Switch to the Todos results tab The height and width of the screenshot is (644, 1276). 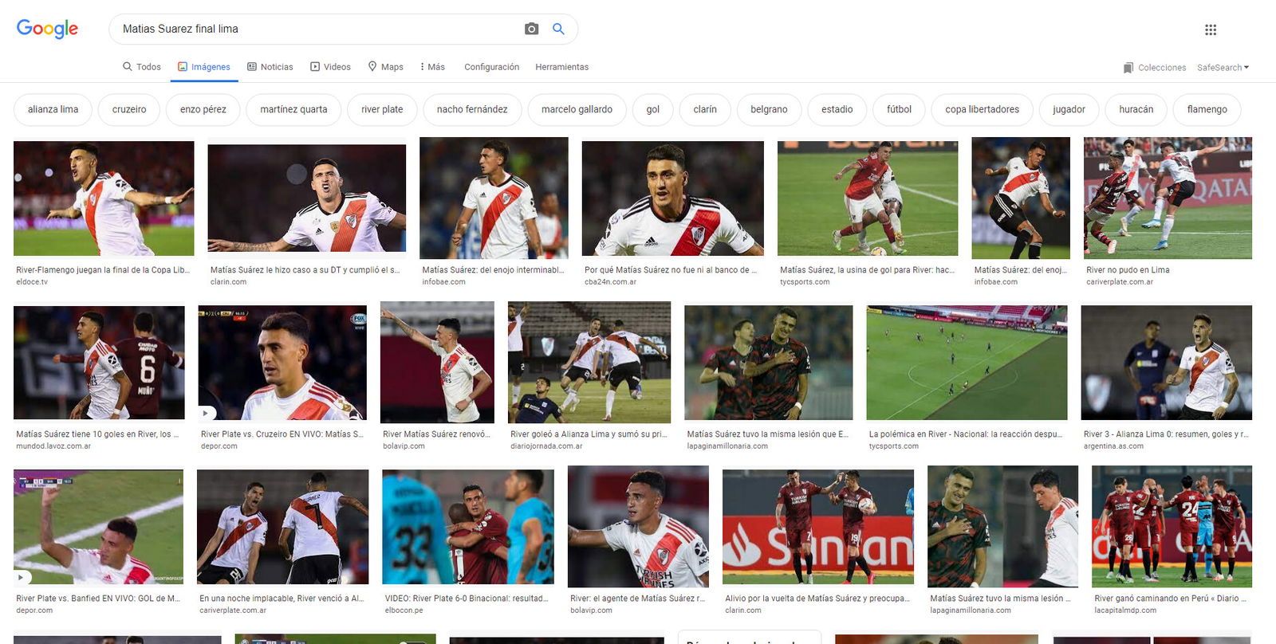[142, 67]
